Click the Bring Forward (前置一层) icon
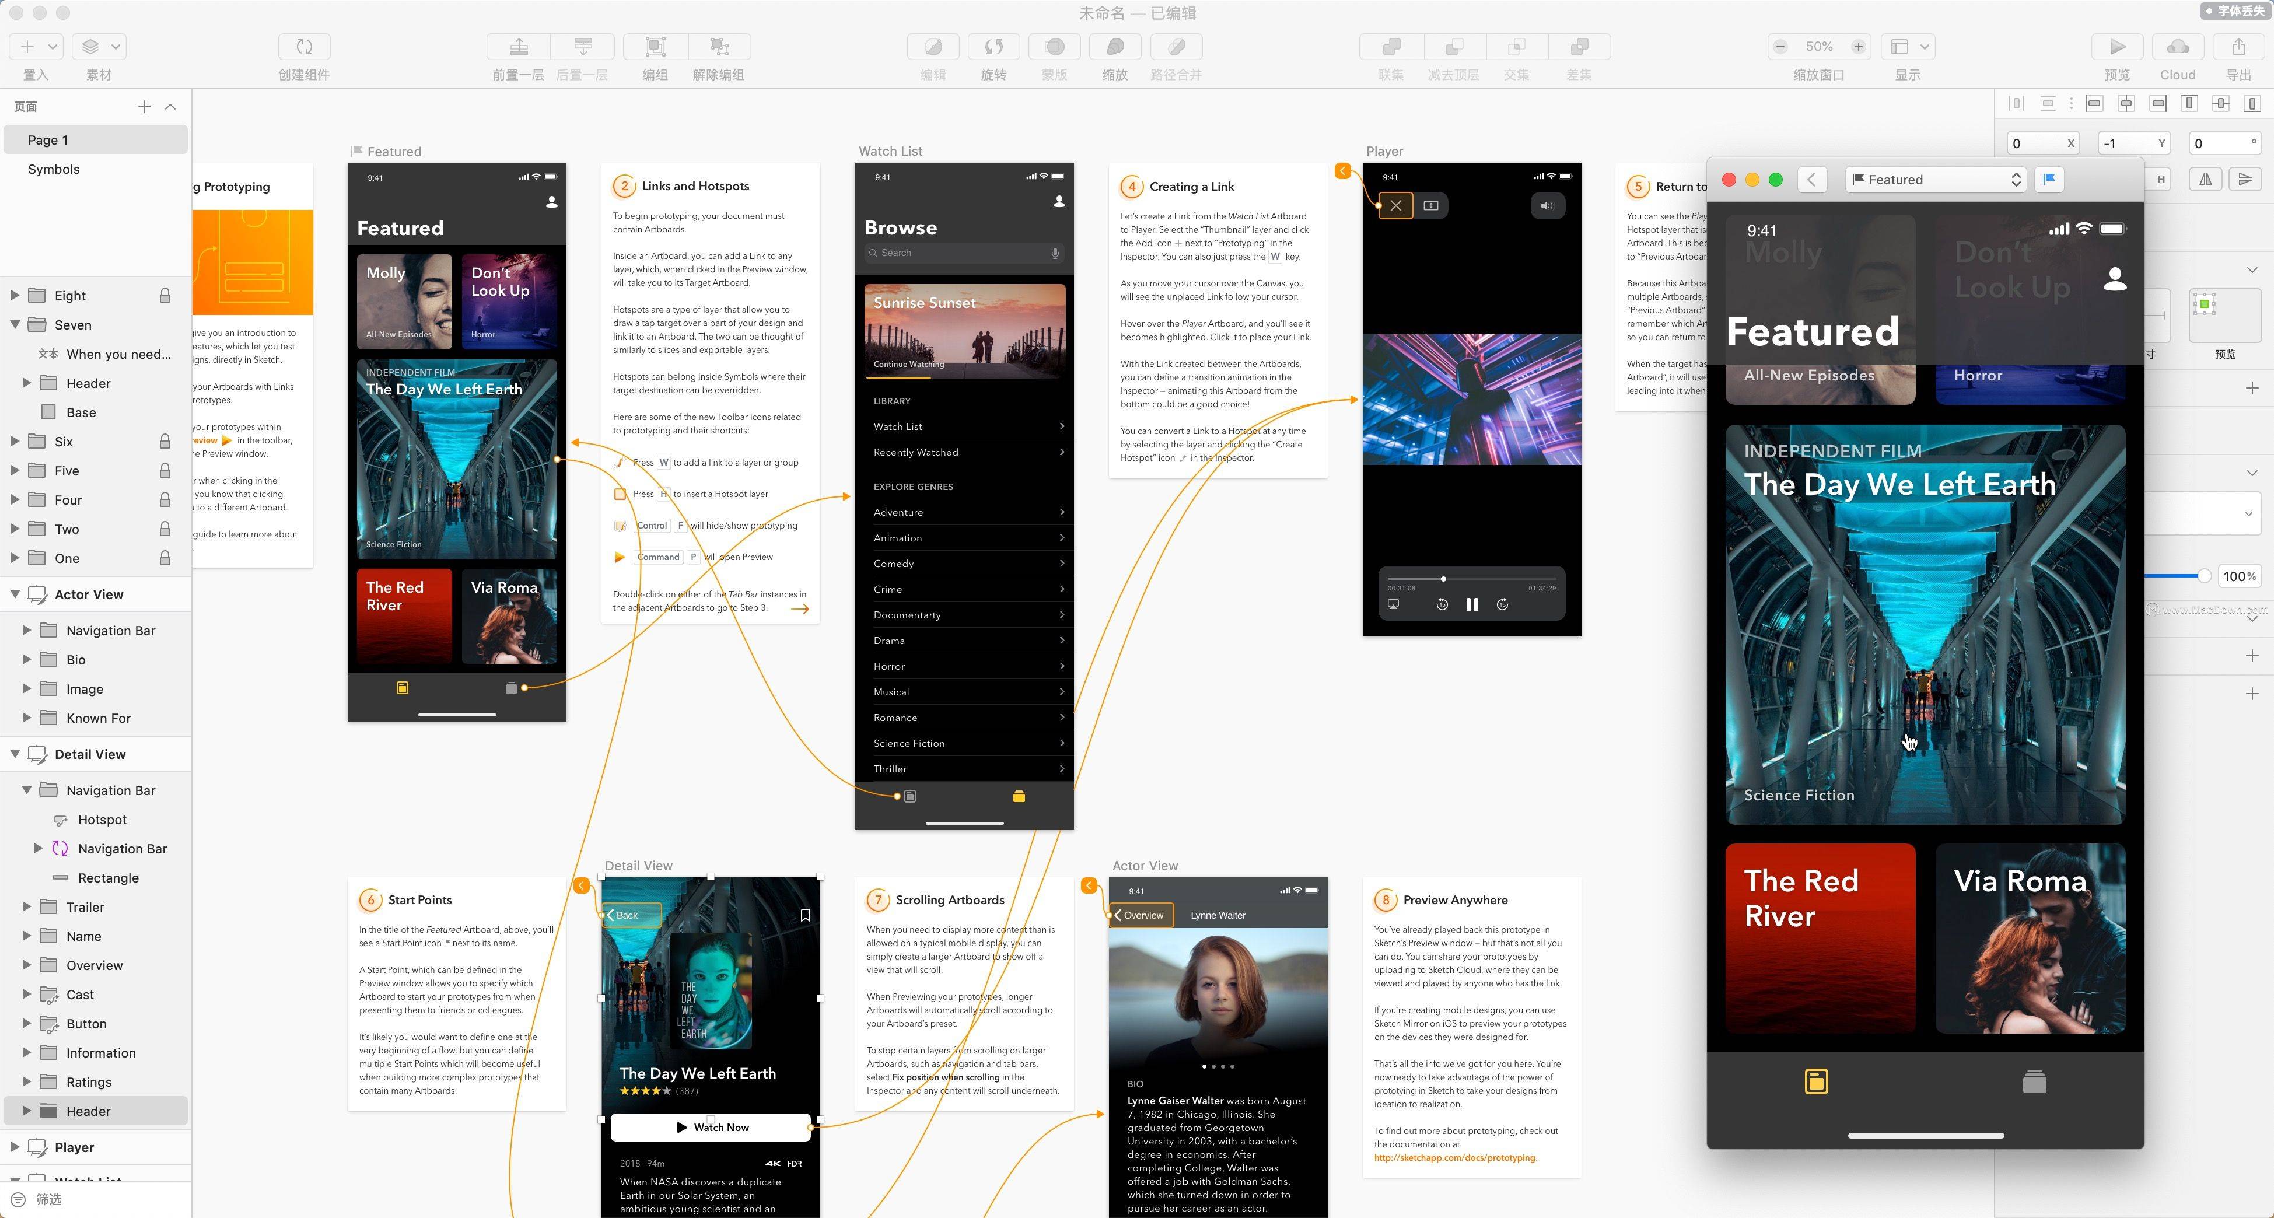 tap(518, 47)
